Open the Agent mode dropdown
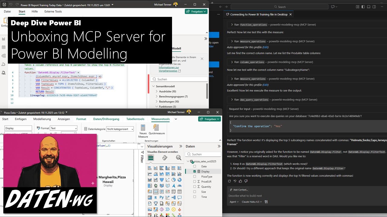 point(234,202)
